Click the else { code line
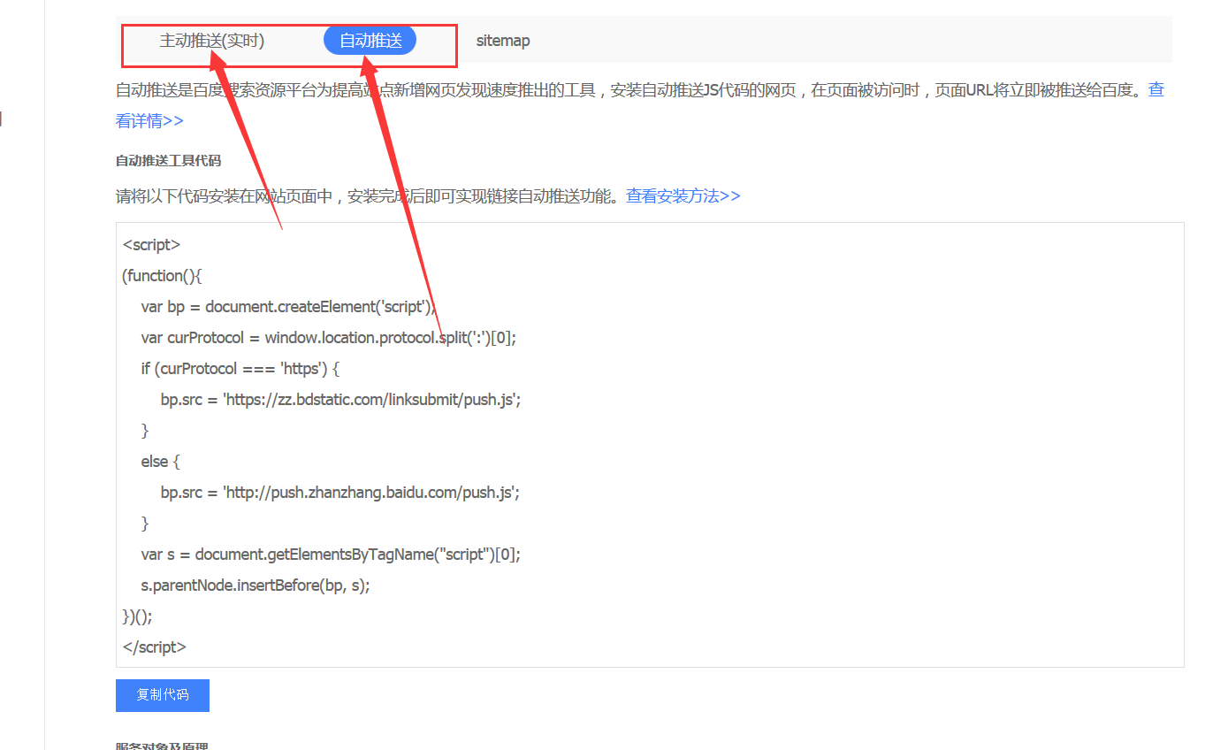The height and width of the screenshot is (750, 1213). click(x=160, y=462)
